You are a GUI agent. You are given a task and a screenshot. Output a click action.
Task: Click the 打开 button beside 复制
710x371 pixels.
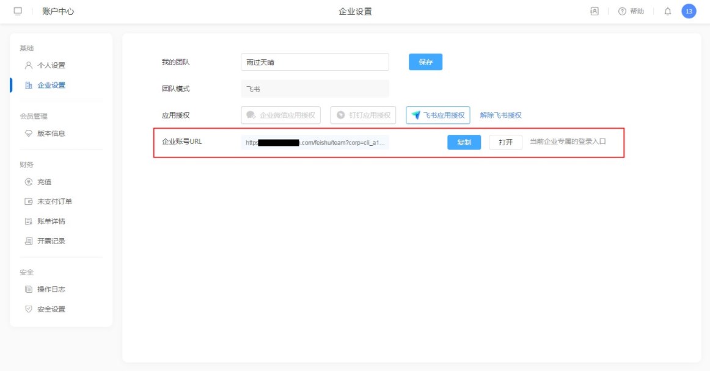click(505, 142)
